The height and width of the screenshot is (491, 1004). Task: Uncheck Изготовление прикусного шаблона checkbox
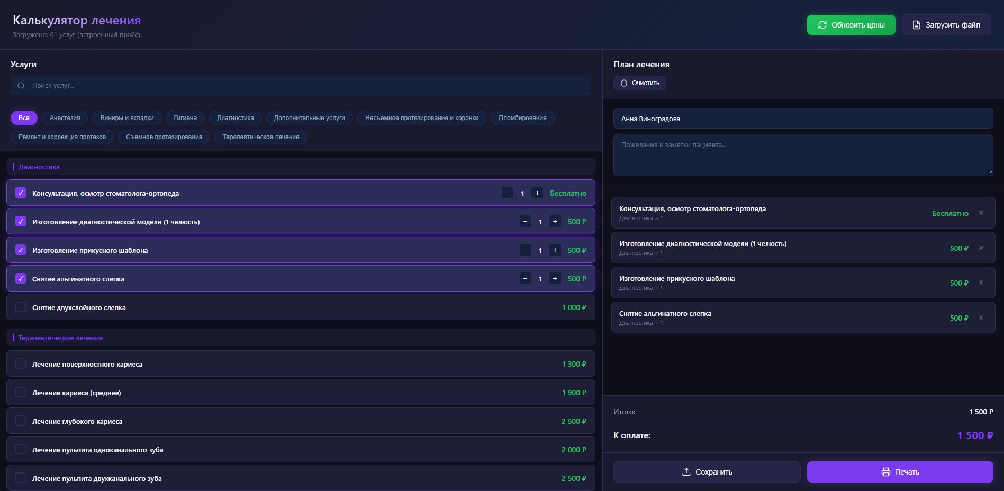click(x=21, y=250)
